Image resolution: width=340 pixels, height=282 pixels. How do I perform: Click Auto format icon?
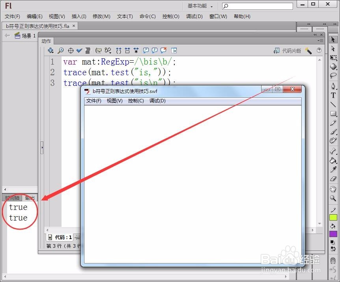(x=88, y=50)
